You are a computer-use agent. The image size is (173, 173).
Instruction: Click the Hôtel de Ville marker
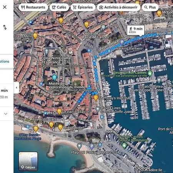tap(103, 27)
